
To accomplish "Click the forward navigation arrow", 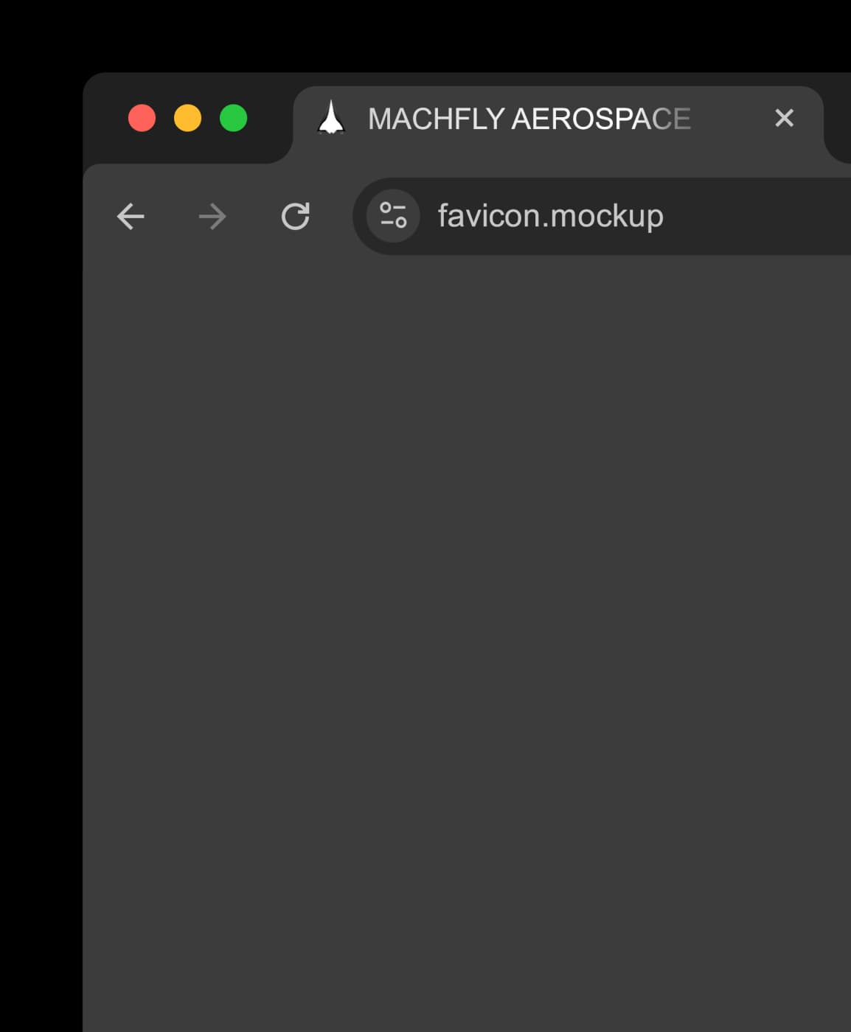I will (x=212, y=217).
